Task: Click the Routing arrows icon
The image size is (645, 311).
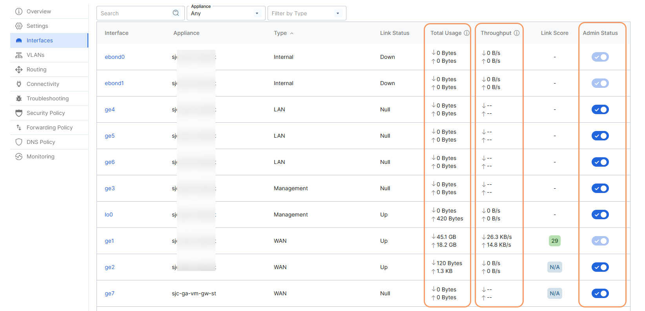Action: [x=19, y=69]
